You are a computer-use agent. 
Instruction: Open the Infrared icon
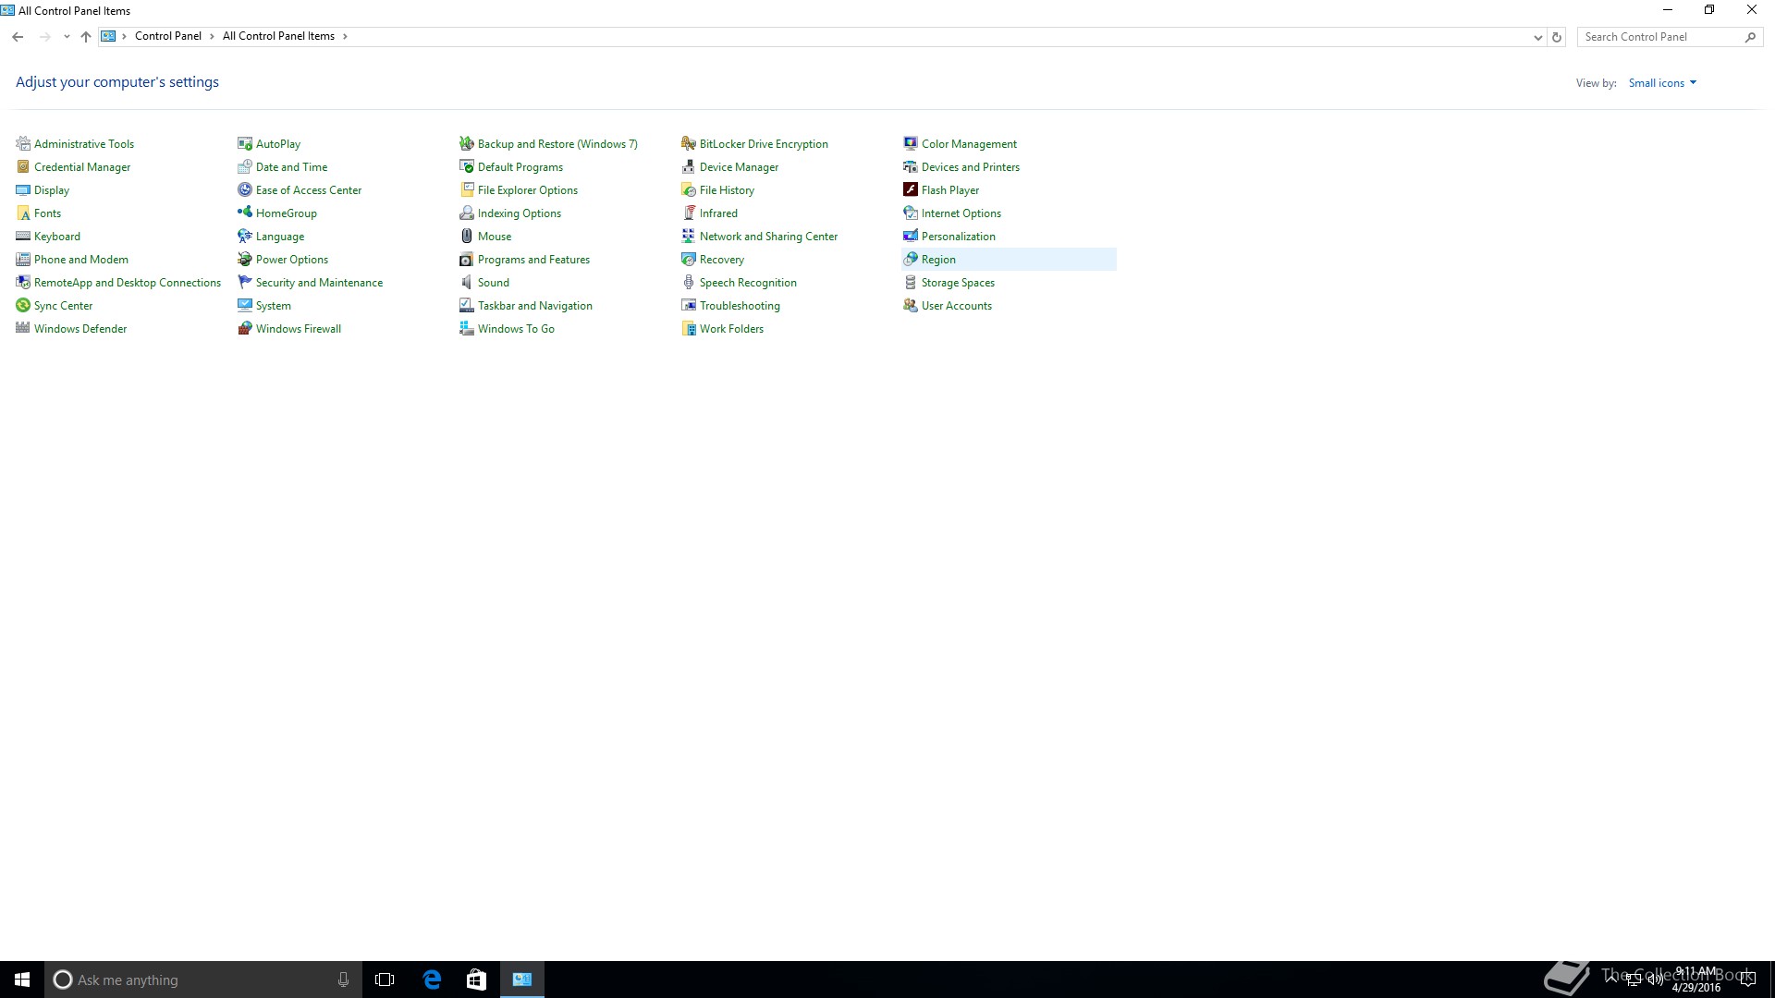689,213
